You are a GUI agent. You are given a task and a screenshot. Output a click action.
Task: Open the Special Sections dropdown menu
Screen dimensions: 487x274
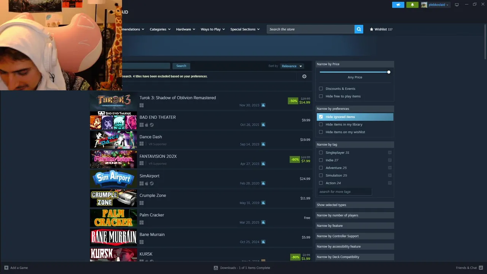245,29
